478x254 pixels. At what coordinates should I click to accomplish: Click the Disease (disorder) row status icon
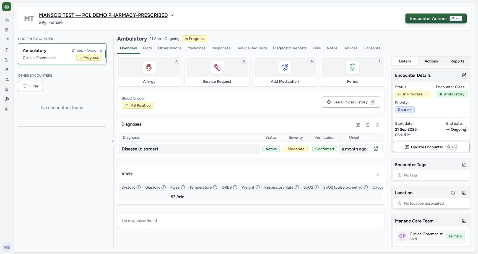pyautogui.click(x=376, y=149)
